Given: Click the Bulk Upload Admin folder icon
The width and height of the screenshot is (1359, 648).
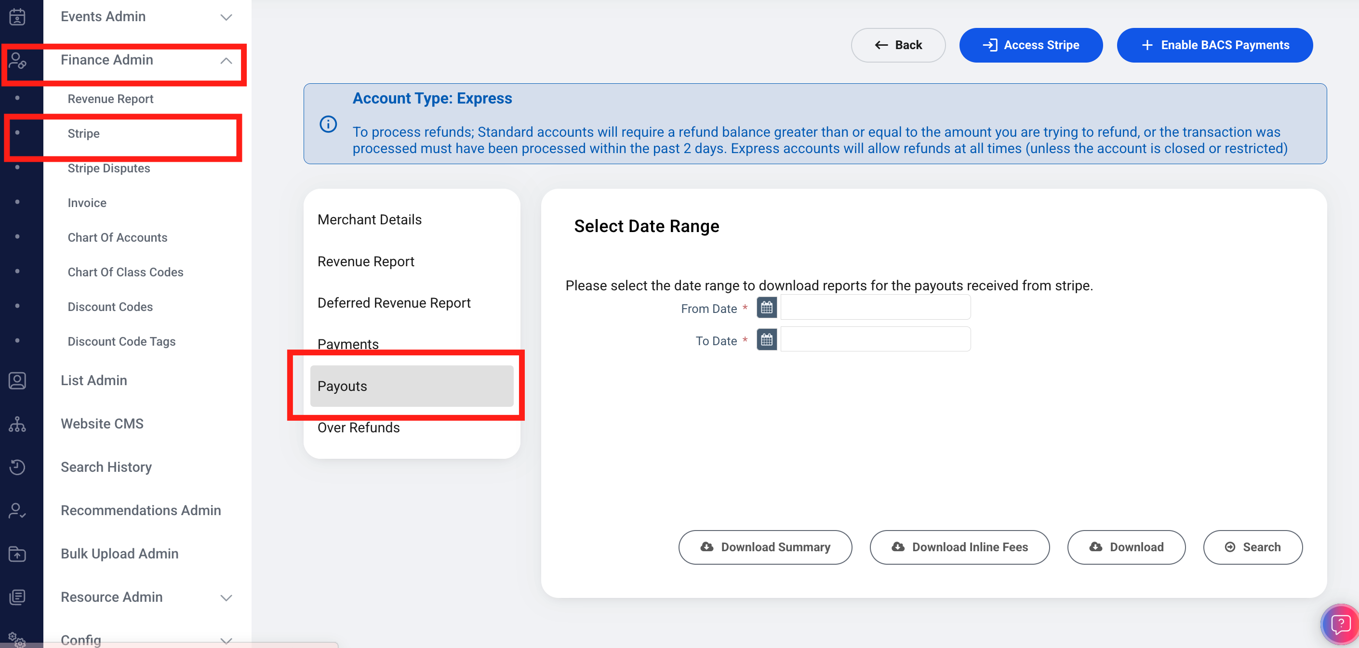Looking at the screenshot, I should [x=17, y=554].
